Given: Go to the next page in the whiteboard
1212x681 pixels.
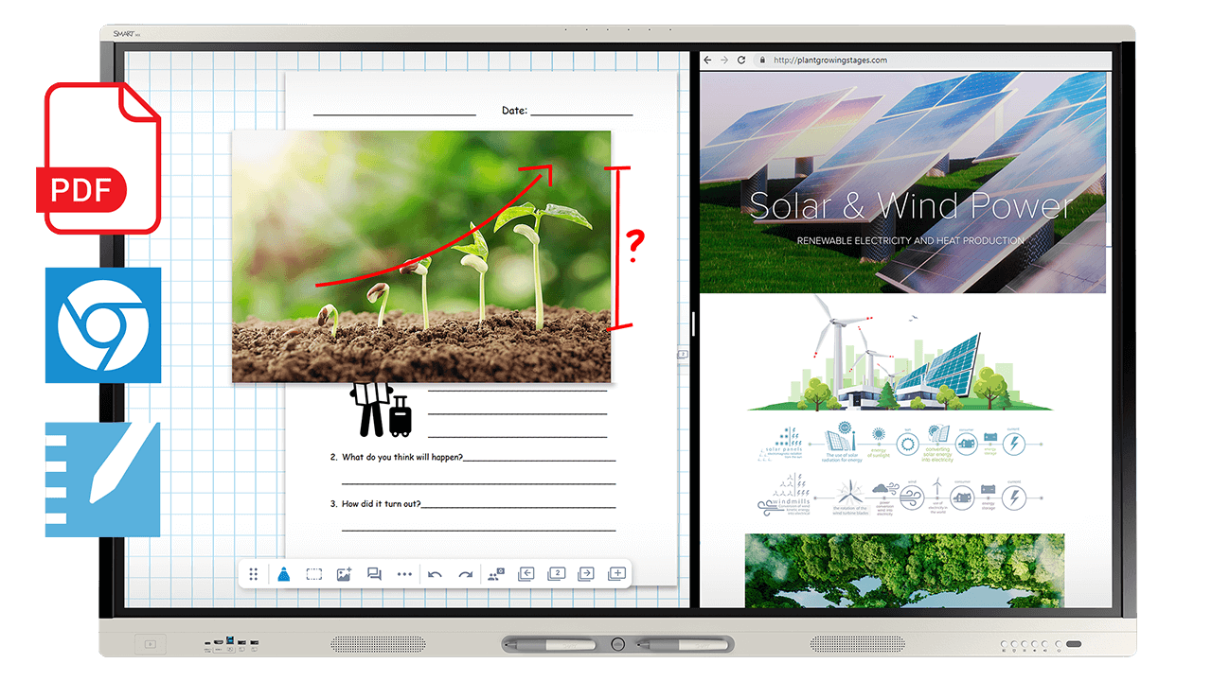Looking at the screenshot, I should 587,573.
